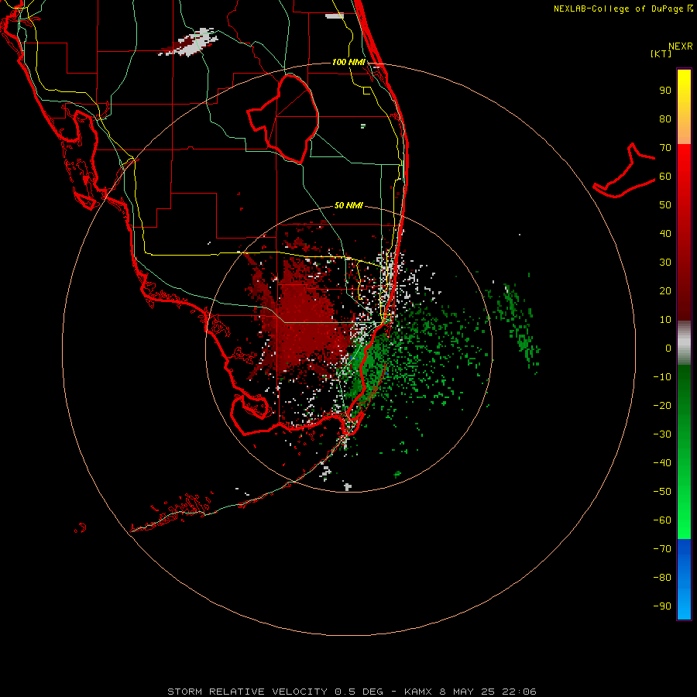697x697 pixels.
Task: Click the KAMX station identifier in caption
Action: tap(418, 692)
